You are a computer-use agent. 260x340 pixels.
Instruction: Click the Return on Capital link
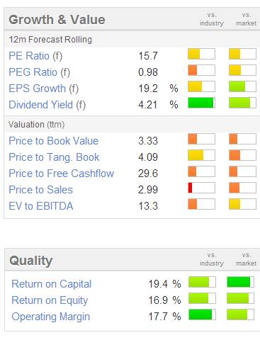pyautogui.click(x=52, y=284)
